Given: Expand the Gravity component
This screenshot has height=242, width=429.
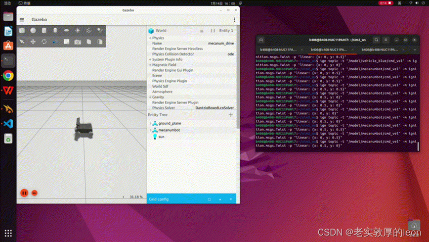Looking at the screenshot, I should click(x=150, y=97).
